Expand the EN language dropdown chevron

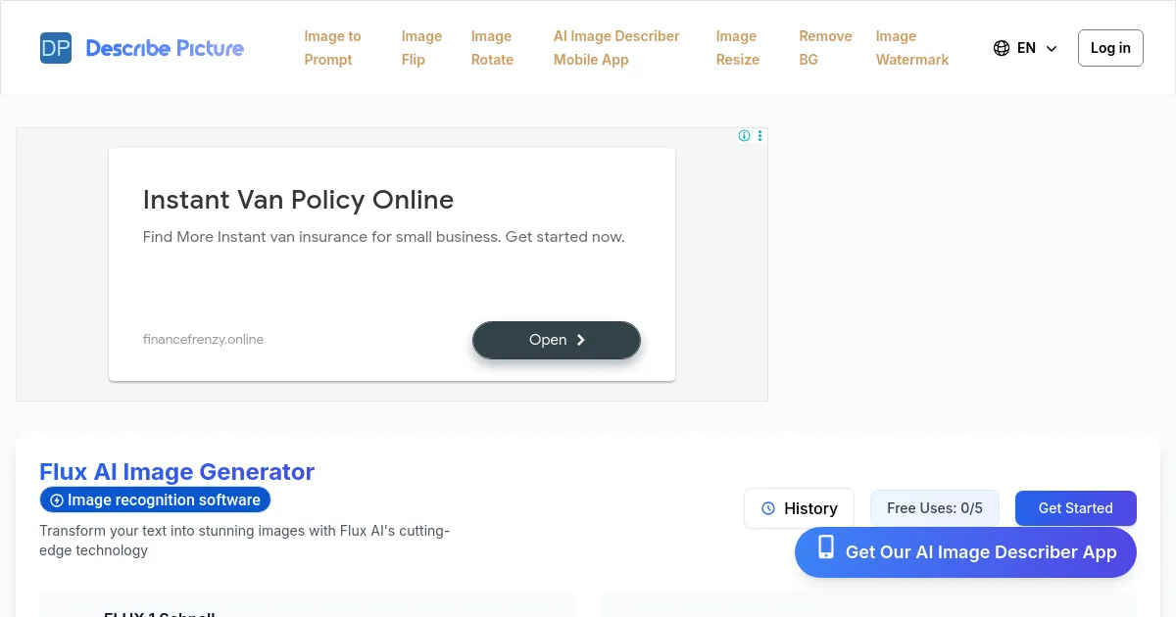1052,48
